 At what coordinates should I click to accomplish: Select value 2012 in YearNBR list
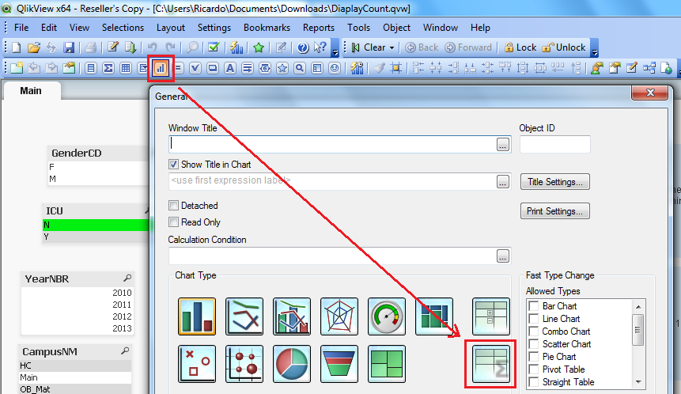[78, 316]
